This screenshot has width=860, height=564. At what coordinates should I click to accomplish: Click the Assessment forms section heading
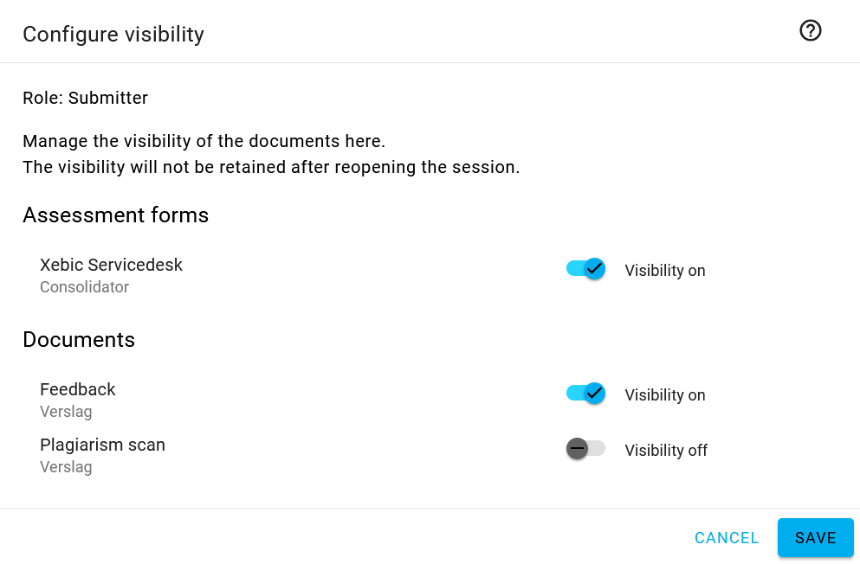[116, 215]
